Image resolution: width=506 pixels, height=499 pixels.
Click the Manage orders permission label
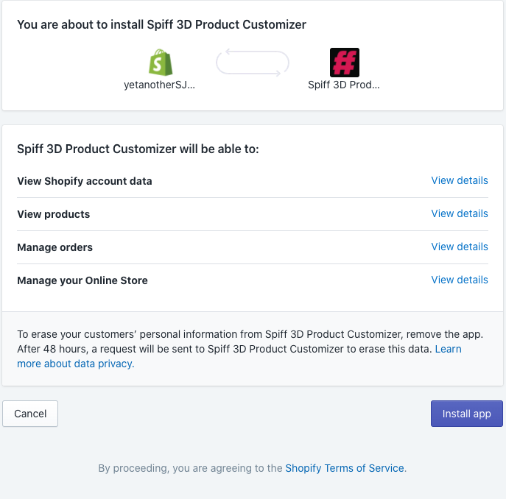click(55, 247)
